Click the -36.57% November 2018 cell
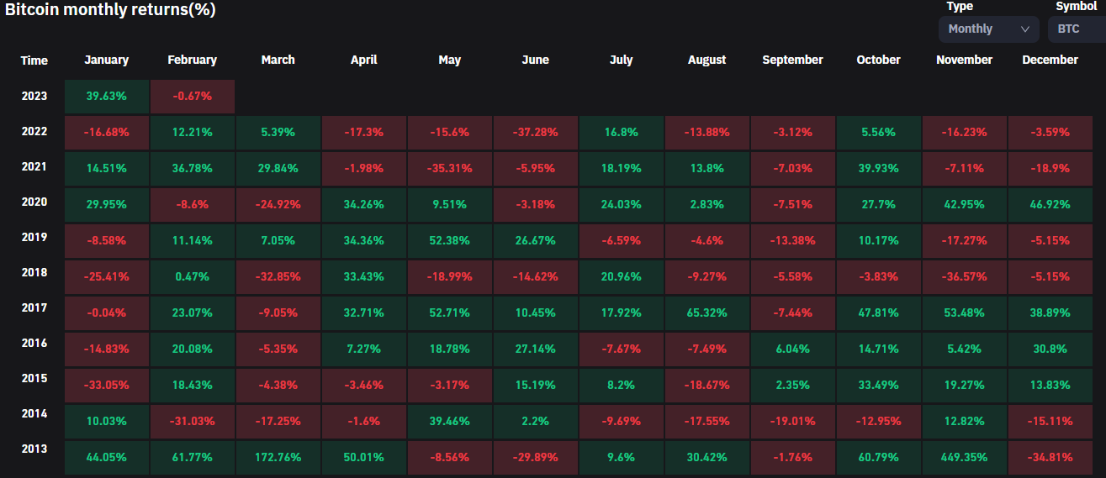This screenshot has width=1106, height=478. (x=964, y=277)
